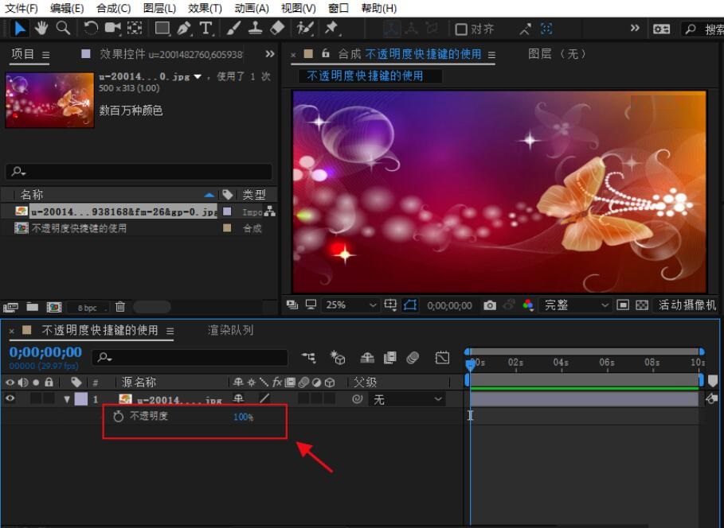This screenshot has height=528, width=724.
Task: Open the 文件(F) menu
Action: click(22, 8)
